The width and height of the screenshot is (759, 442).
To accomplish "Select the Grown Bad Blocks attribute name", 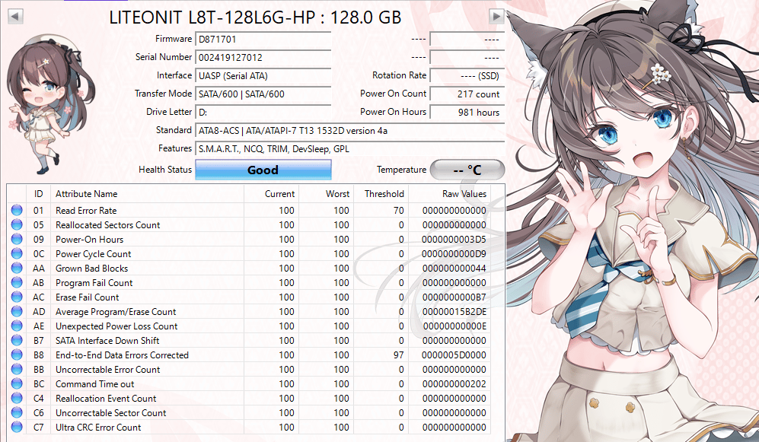I will tap(92, 269).
